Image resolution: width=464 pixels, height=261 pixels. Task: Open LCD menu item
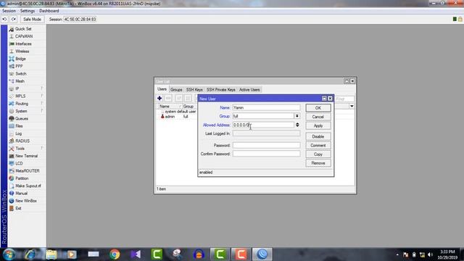pos(19,163)
